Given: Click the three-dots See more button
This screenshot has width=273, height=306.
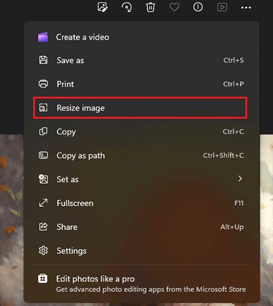Looking at the screenshot, I should pos(246,8).
